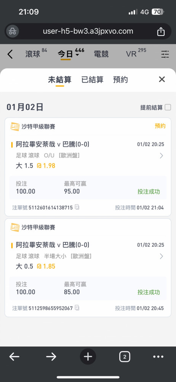The height and width of the screenshot is (382, 176).
Task: Enable the 提前結算 checkbox
Action: (x=168, y=107)
